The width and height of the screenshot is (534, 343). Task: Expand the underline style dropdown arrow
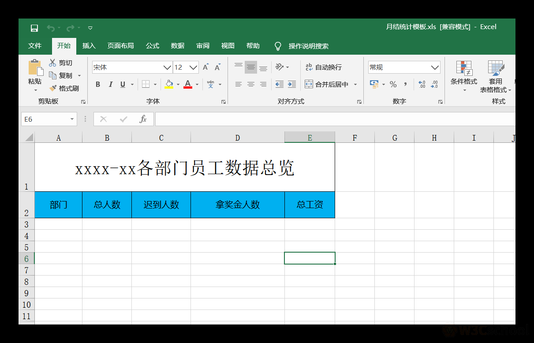coord(132,84)
